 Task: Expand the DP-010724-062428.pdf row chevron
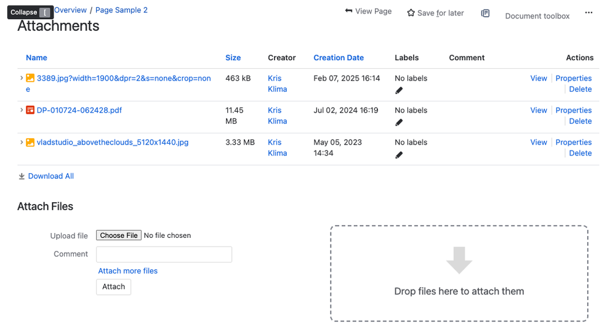(21, 110)
